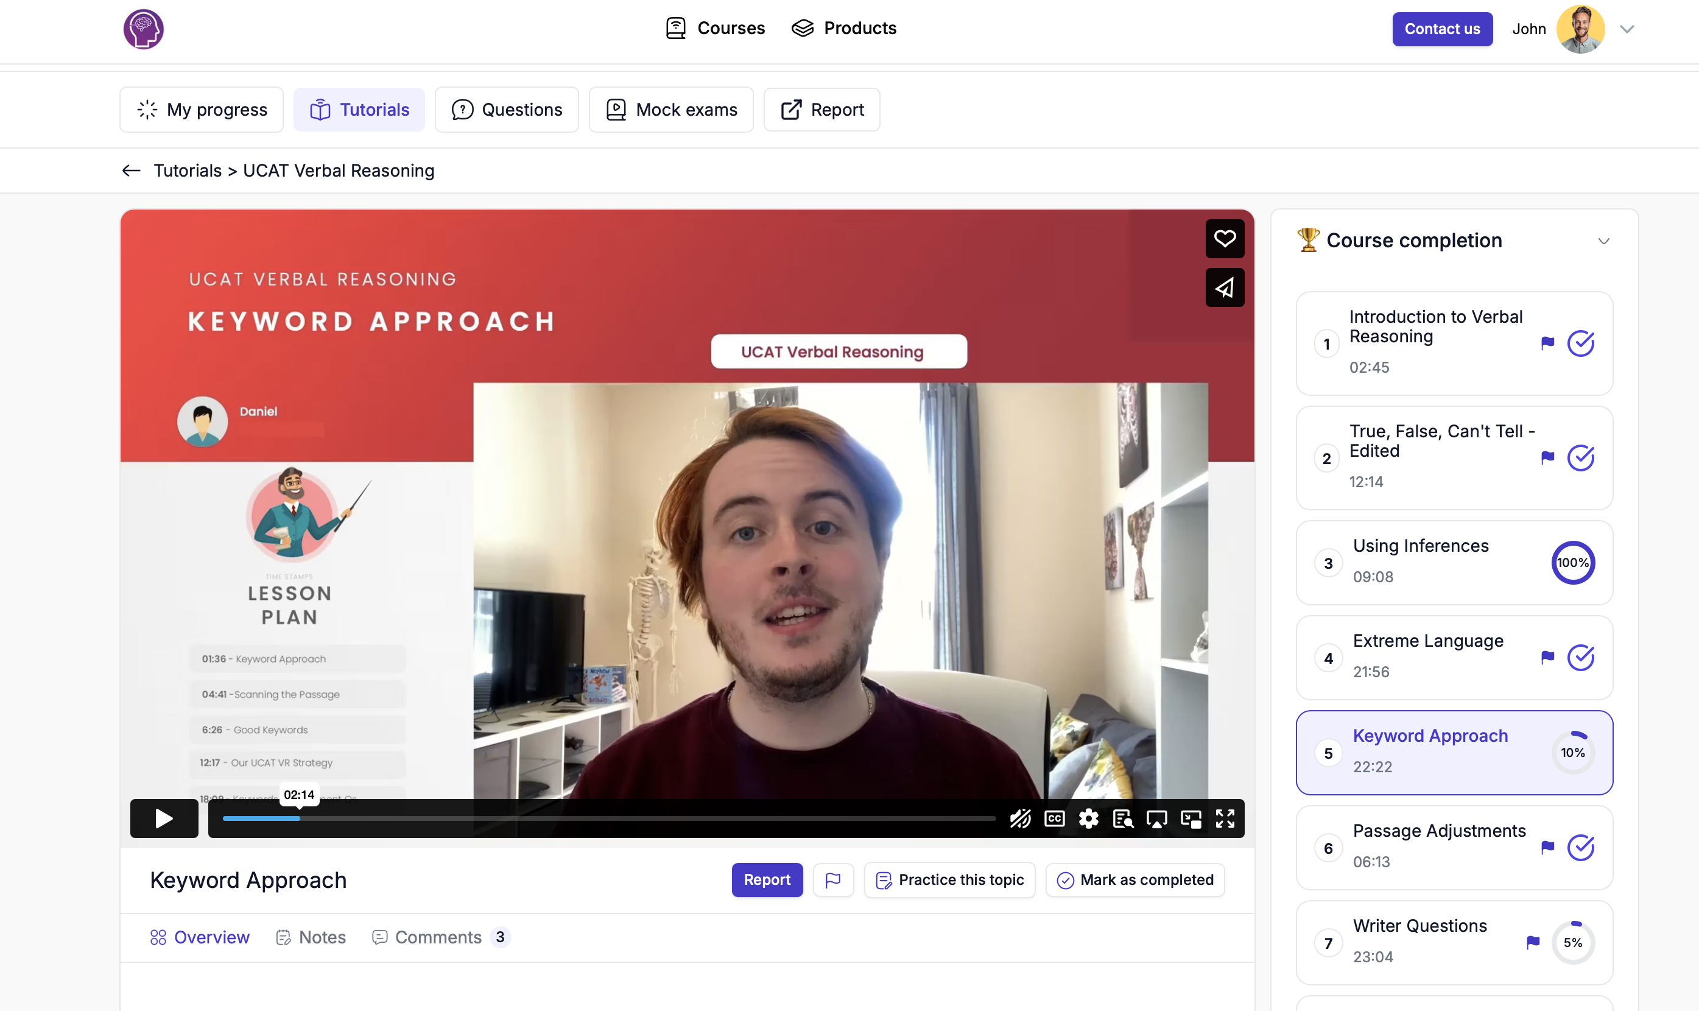Toggle completion check for Extreme Language
Image resolution: width=1699 pixels, height=1011 pixels.
tap(1580, 657)
